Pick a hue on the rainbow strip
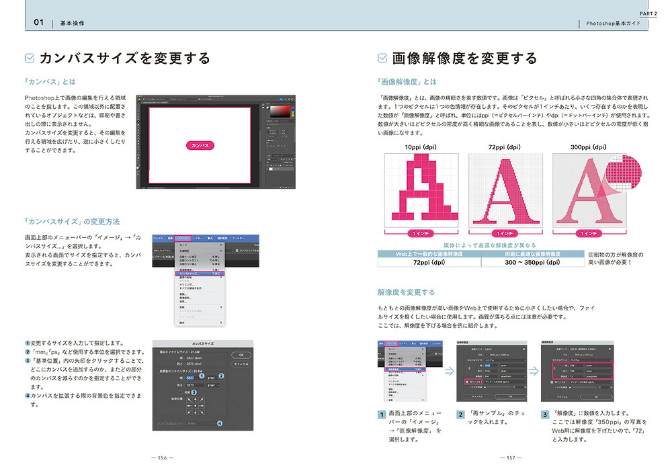The image size is (672, 473). coord(293,111)
